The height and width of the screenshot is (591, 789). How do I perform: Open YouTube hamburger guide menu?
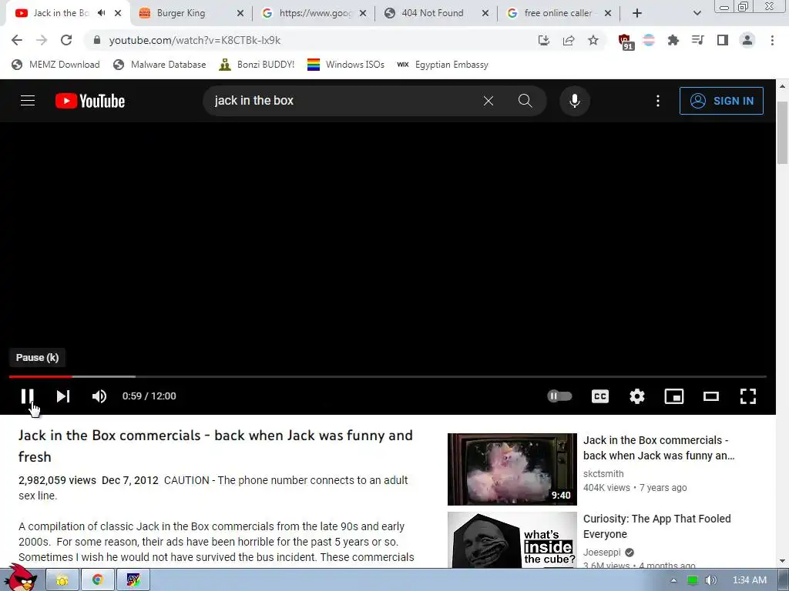28,101
